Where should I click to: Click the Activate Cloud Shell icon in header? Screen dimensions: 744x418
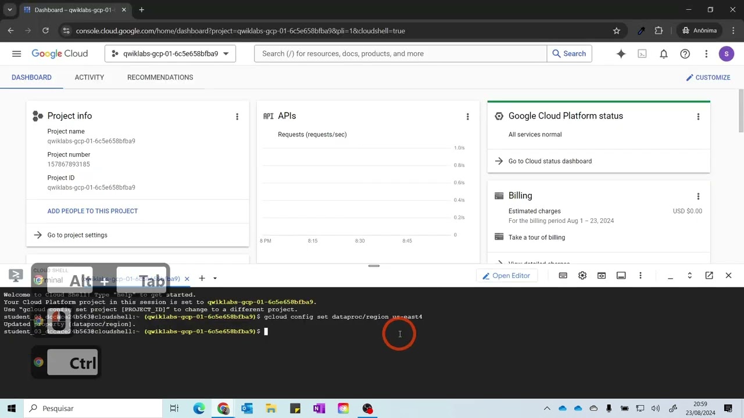click(642, 53)
